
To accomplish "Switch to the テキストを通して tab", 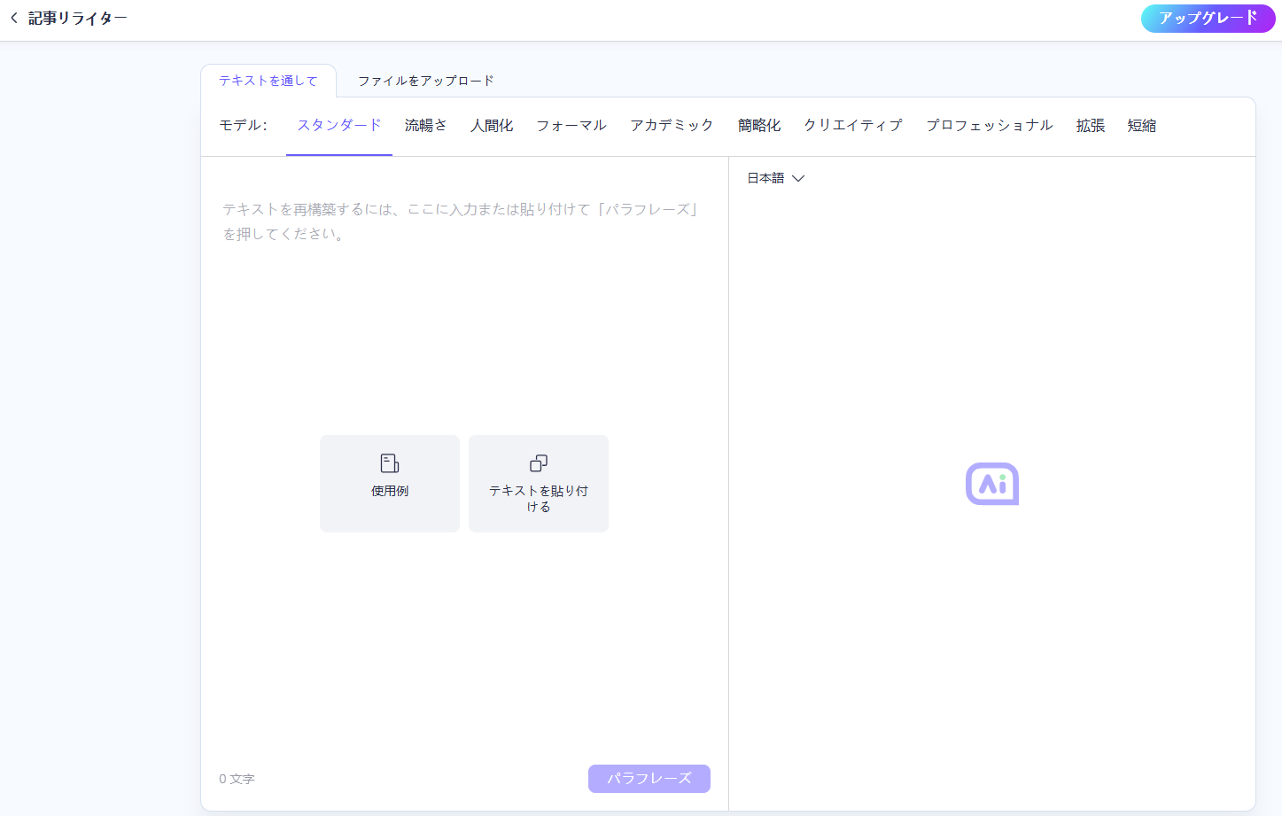I will pyautogui.click(x=268, y=81).
